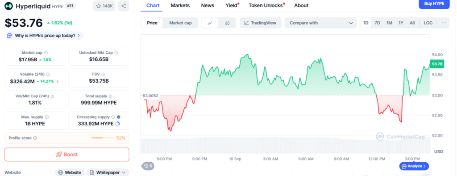
Task: Select the Market cap chart toggle
Action: (180, 23)
